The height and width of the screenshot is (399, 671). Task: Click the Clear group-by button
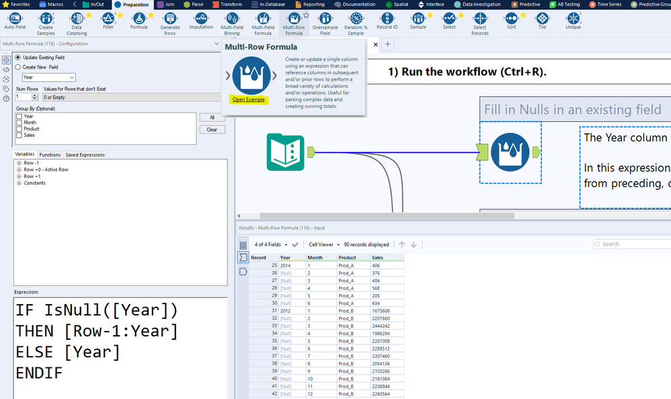coord(212,130)
